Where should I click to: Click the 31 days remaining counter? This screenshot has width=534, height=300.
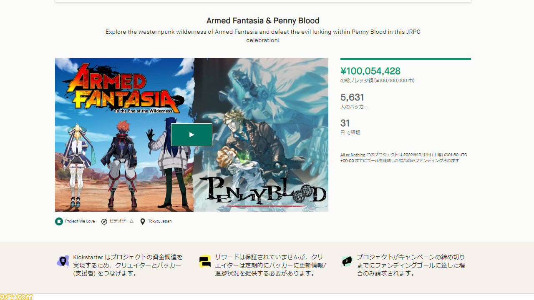pos(345,123)
